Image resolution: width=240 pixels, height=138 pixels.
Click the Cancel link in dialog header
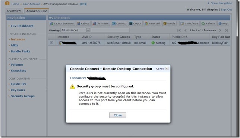point(160,69)
